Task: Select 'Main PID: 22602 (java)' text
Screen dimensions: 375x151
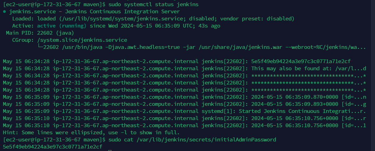Action: (40, 33)
